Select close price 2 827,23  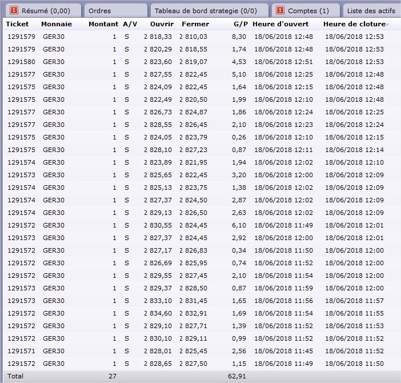click(x=193, y=150)
